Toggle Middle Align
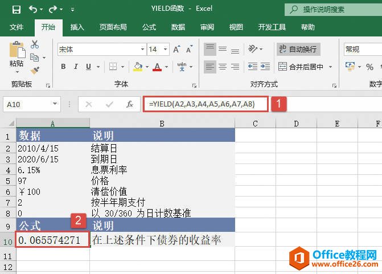 223,49
